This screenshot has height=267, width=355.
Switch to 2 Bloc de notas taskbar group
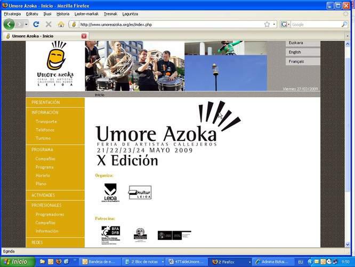144,262
